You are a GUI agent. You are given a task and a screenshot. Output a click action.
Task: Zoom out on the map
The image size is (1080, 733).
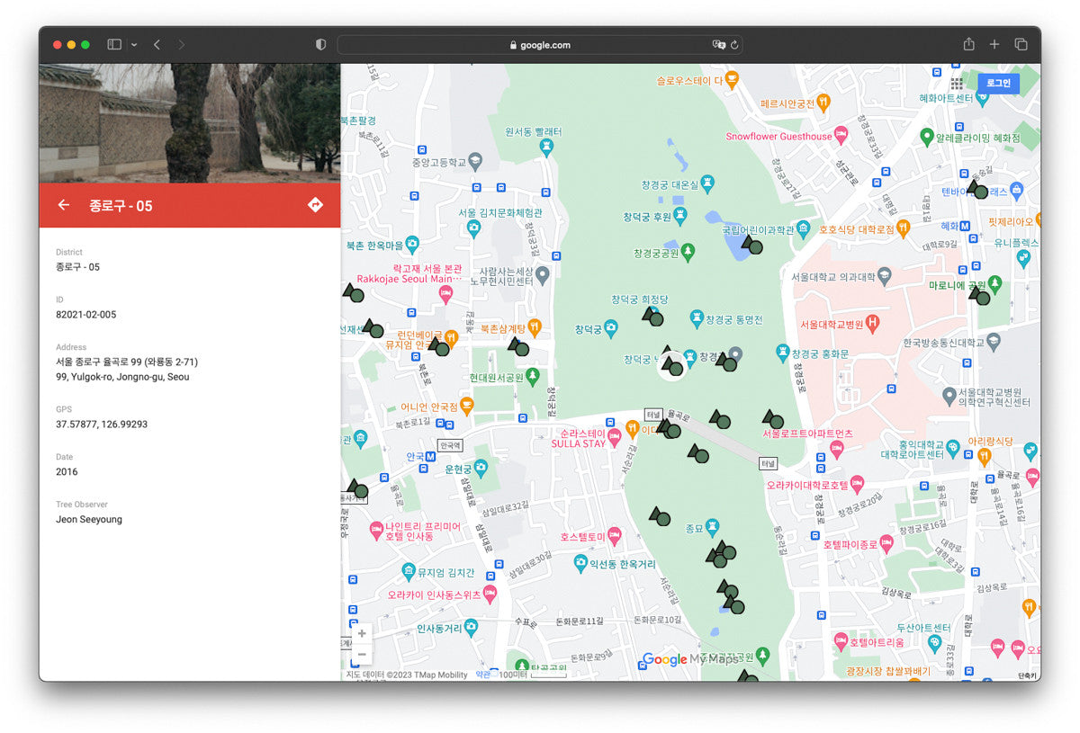[x=362, y=654]
